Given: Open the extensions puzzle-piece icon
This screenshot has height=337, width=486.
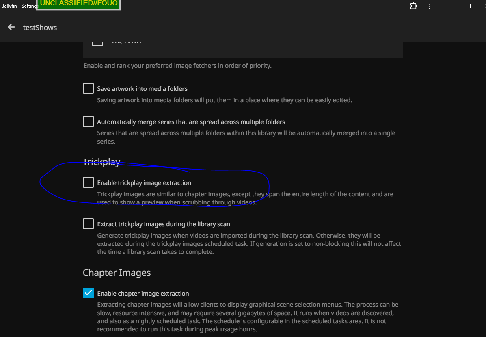Looking at the screenshot, I should [413, 6].
